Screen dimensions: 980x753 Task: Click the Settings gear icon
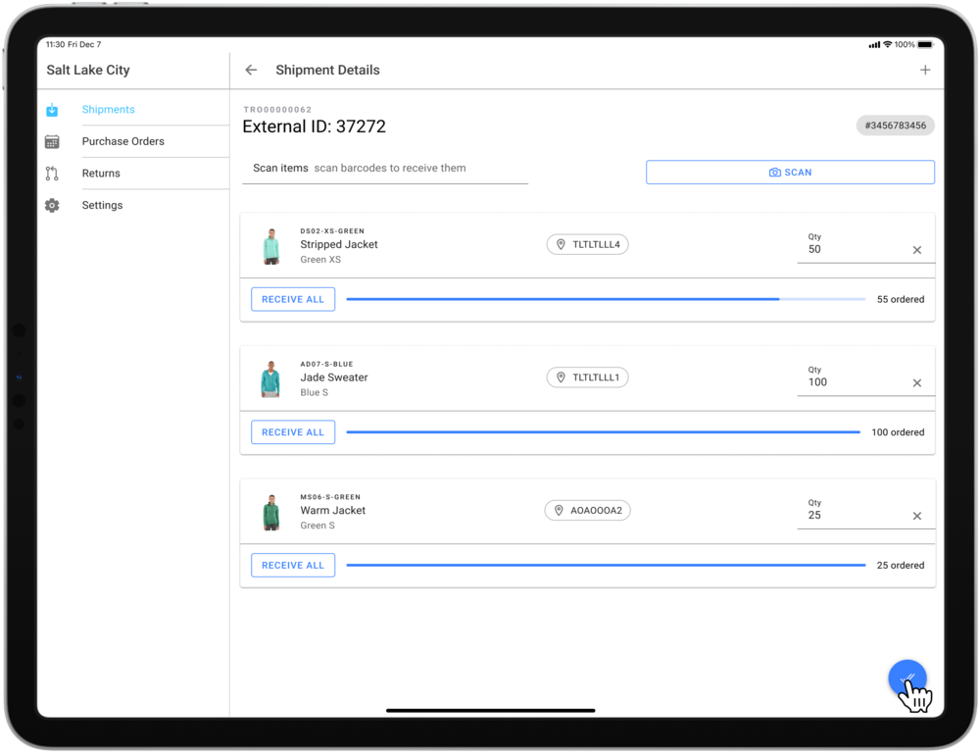pos(52,205)
